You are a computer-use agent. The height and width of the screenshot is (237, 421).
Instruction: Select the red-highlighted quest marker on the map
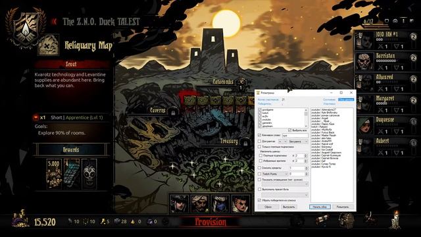click(189, 101)
